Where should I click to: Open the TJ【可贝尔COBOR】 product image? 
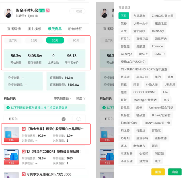[x=11, y=157]
